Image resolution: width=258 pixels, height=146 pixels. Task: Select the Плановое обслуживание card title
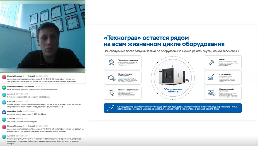click(128, 90)
